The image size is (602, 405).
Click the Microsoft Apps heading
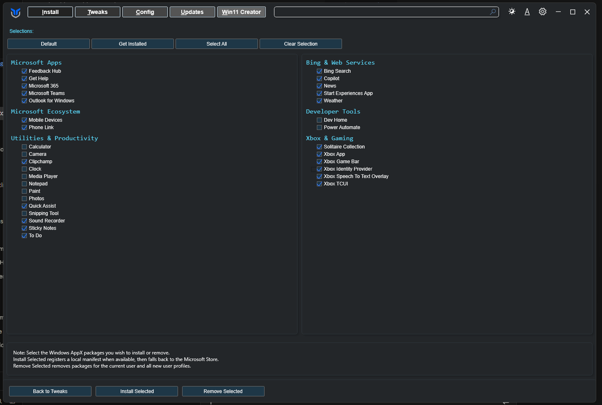pyautogui.click(x=36, y=62)
